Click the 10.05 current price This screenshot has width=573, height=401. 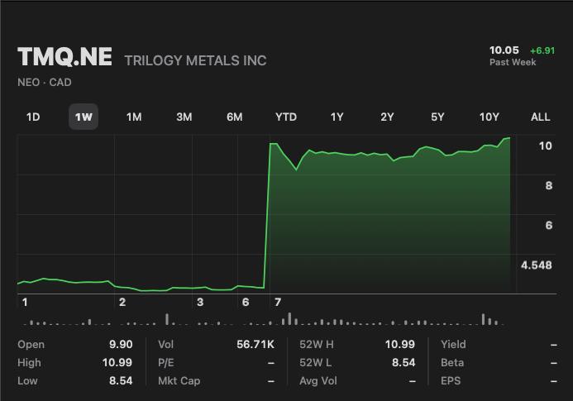504,50
